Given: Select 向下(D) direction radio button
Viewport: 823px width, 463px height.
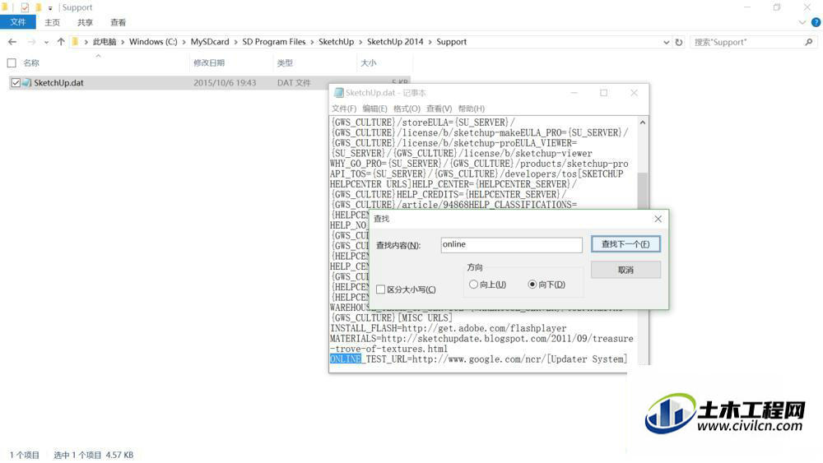Looking at the screenshot, I should (532, 285).
